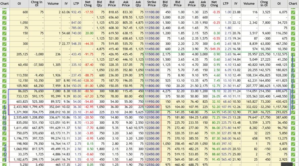Select put ask price 688.75
Screen dimensions: 299x166
pyautogui.click(x=194, y=165)
